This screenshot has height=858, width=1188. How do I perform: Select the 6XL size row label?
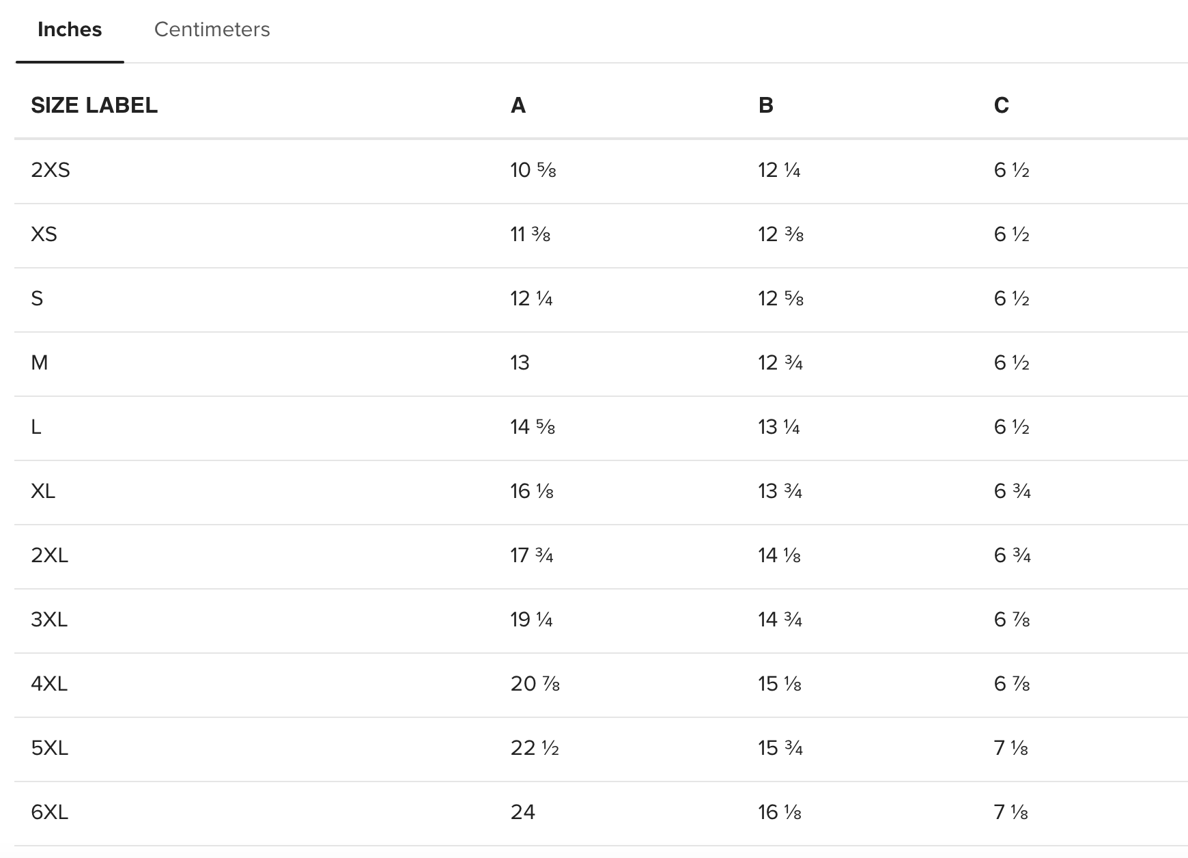click(49, 812)
